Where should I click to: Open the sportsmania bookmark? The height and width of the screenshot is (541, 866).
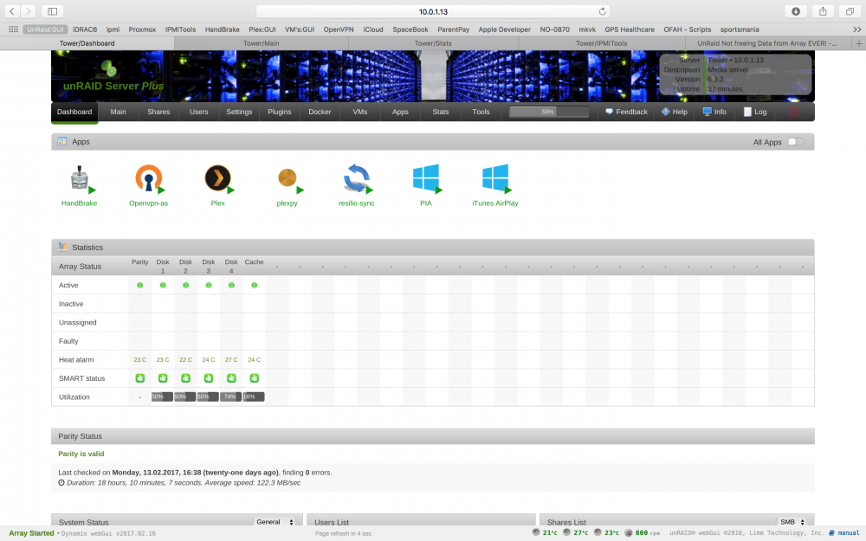point(740,29)
